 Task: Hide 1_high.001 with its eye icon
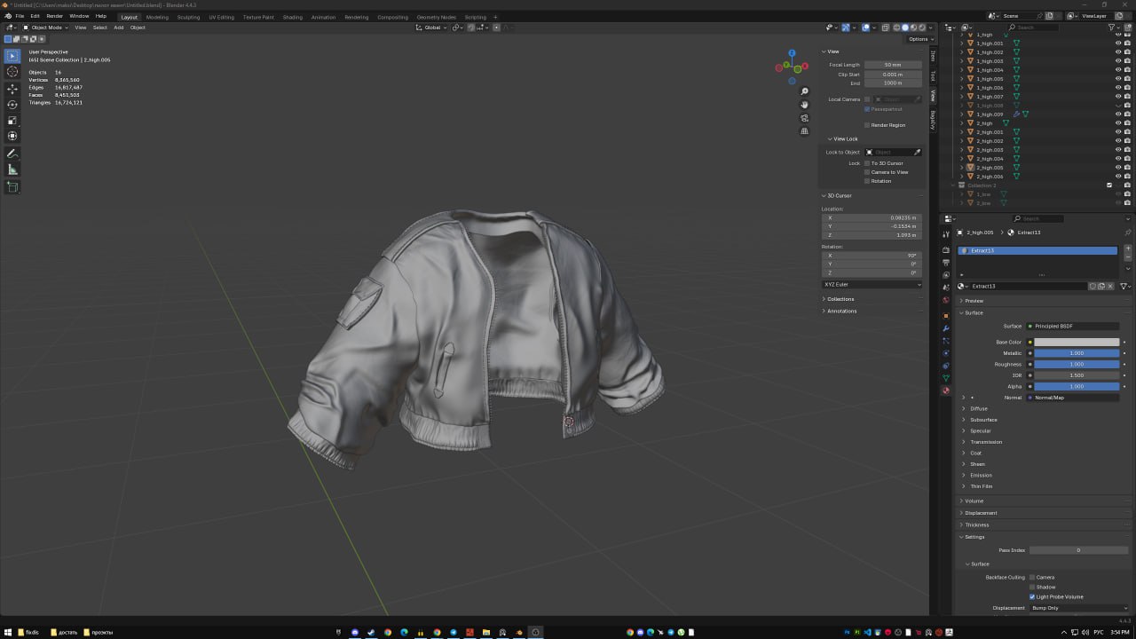click(x=1117, y=43)
